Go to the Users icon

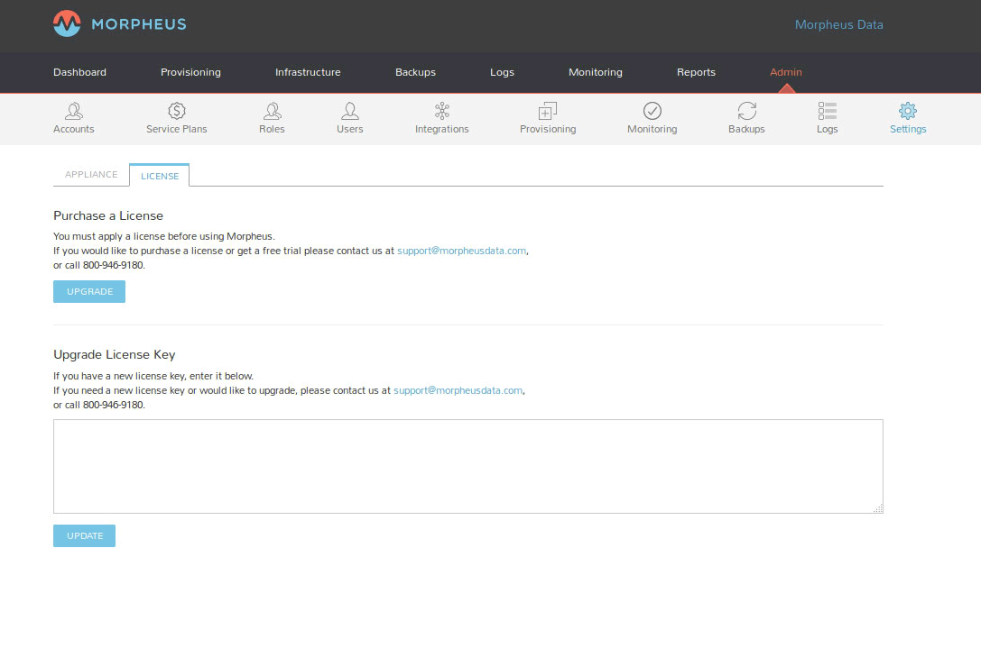coord(350,111)
